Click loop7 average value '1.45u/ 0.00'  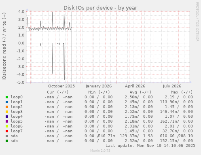(x=139, y=131)
